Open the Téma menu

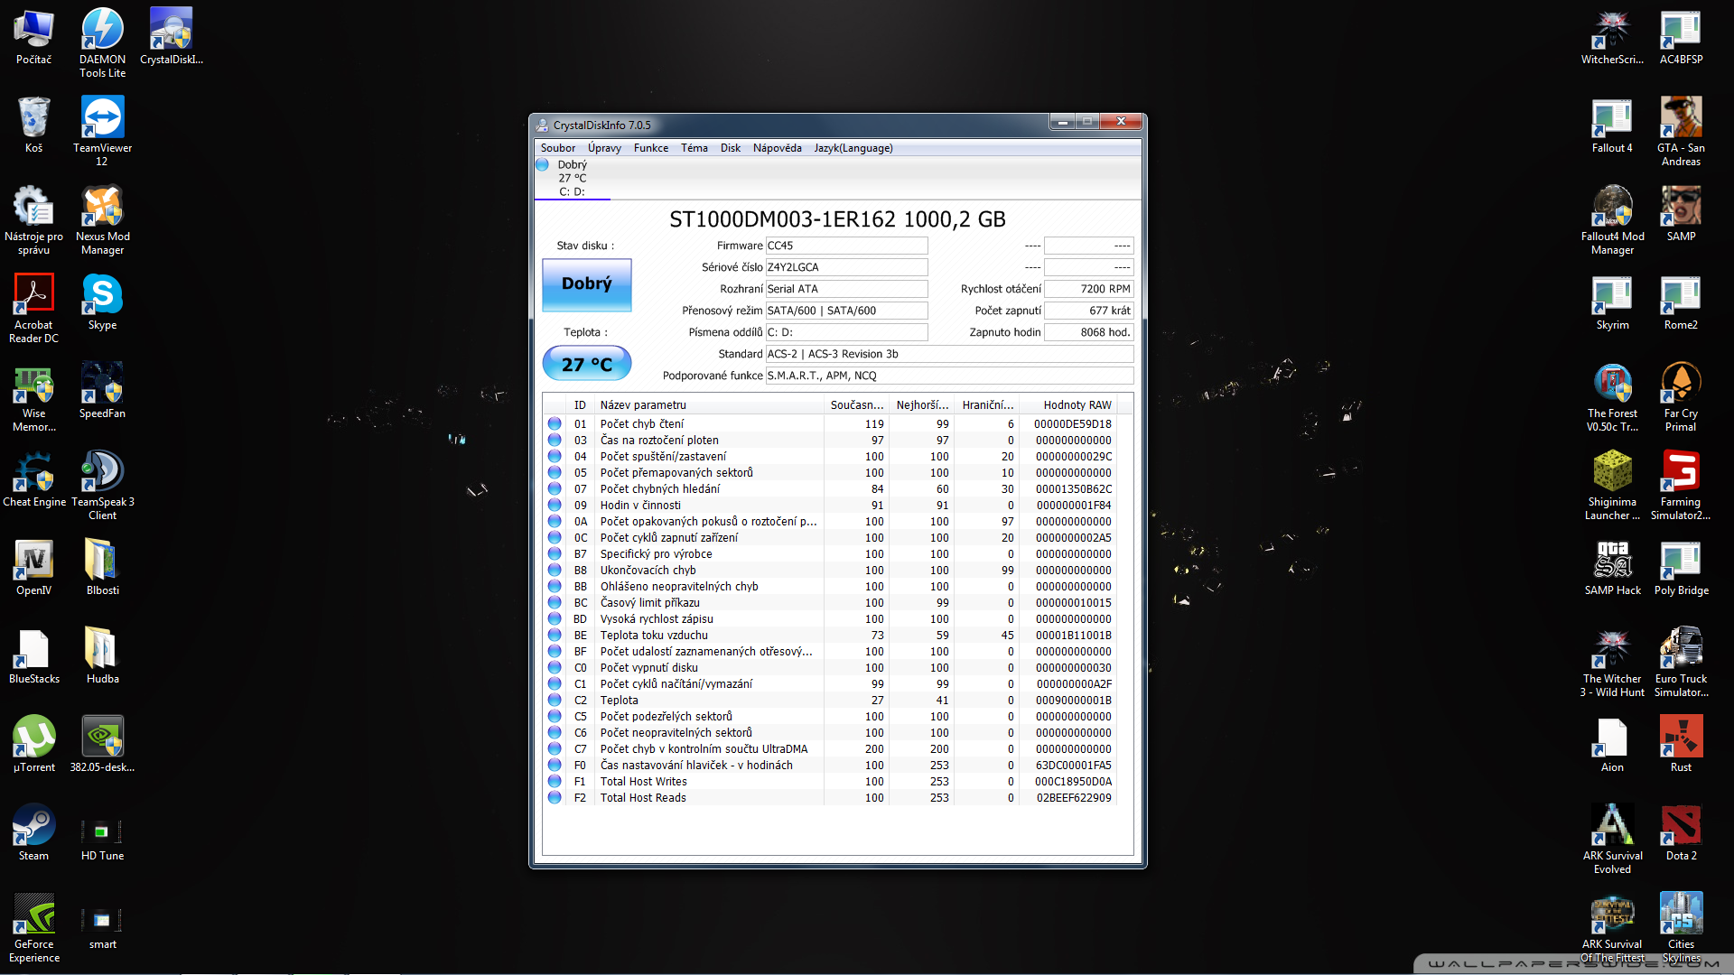pos(694,148)
